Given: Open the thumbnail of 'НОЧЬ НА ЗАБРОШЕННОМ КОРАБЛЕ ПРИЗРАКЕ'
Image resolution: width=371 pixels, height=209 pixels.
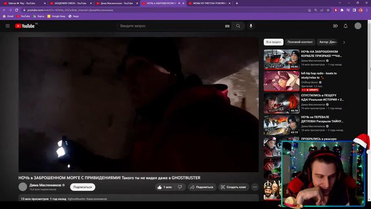Looking at the screenshot, I should click(282, 59).
